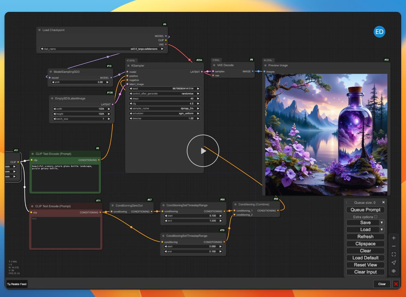Collapse the Conditioning (Combine) node via its title dot

click(235, 204)
